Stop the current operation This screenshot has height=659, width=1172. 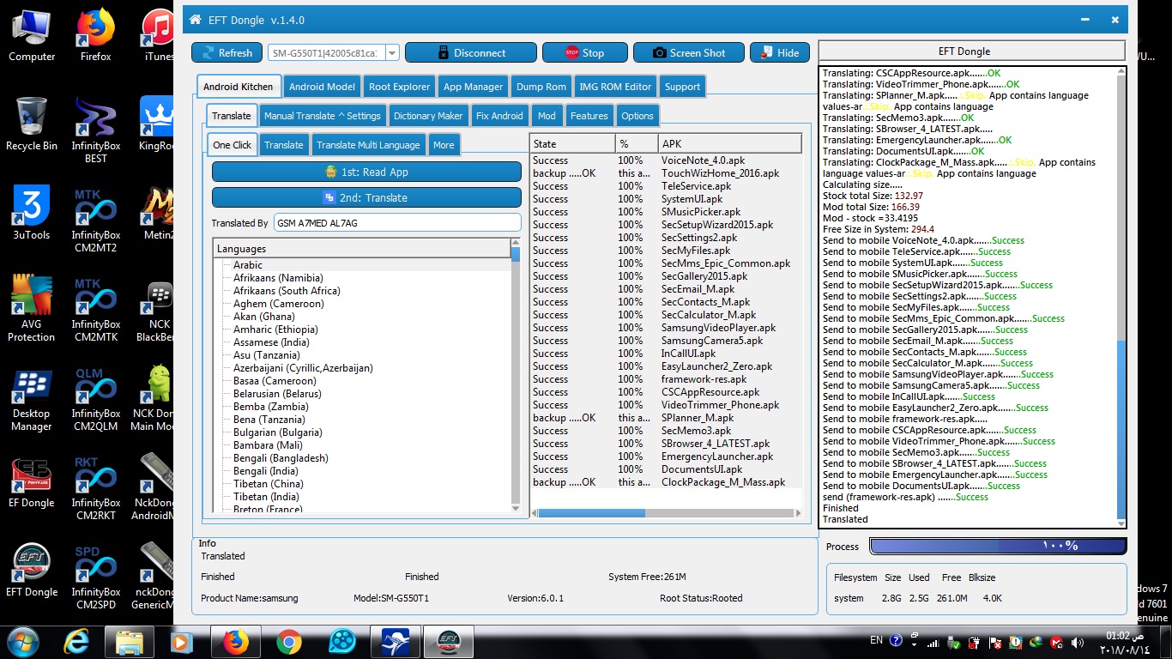tap(584, 52)
